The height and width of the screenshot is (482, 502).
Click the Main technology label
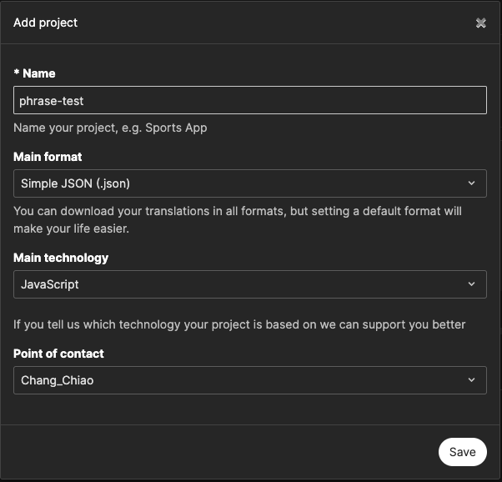(61, 258)
